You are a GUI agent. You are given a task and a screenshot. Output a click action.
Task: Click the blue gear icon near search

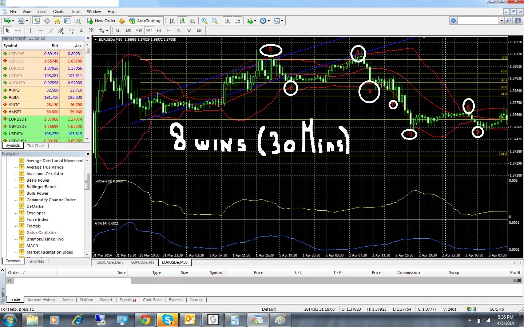pyautogui.click(x=453, y=20)
